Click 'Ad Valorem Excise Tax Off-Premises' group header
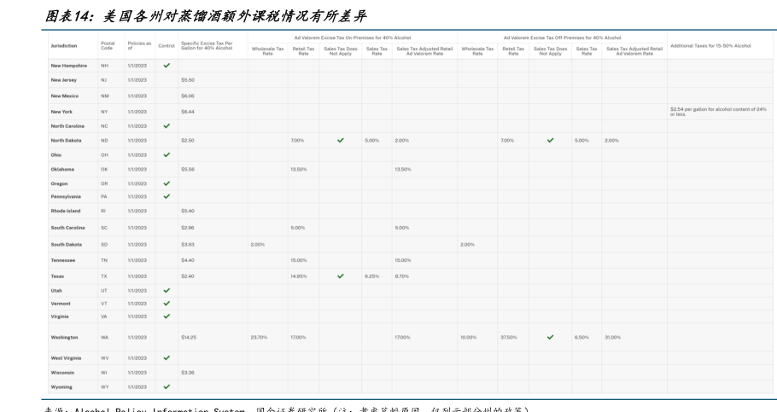The width and height of the screenshot is (777, 412). (x=563, y=38)
